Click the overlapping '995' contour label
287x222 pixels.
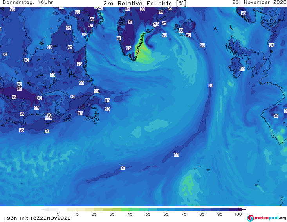pos(49,118)
